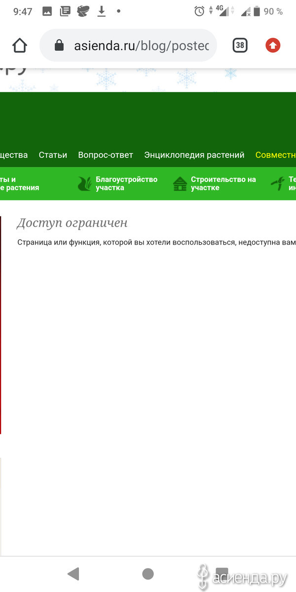Click the grass icon beside Благоустройство участка
The height and width of the screenshot is (592, 296).
84,184
